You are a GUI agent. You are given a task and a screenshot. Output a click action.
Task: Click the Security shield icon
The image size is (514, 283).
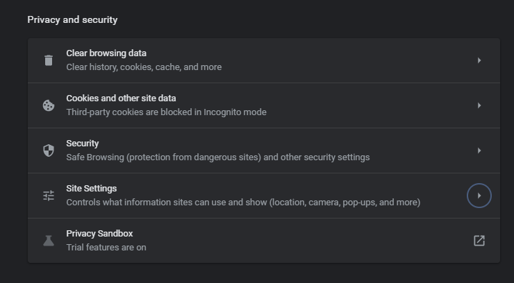click(48, 151)
